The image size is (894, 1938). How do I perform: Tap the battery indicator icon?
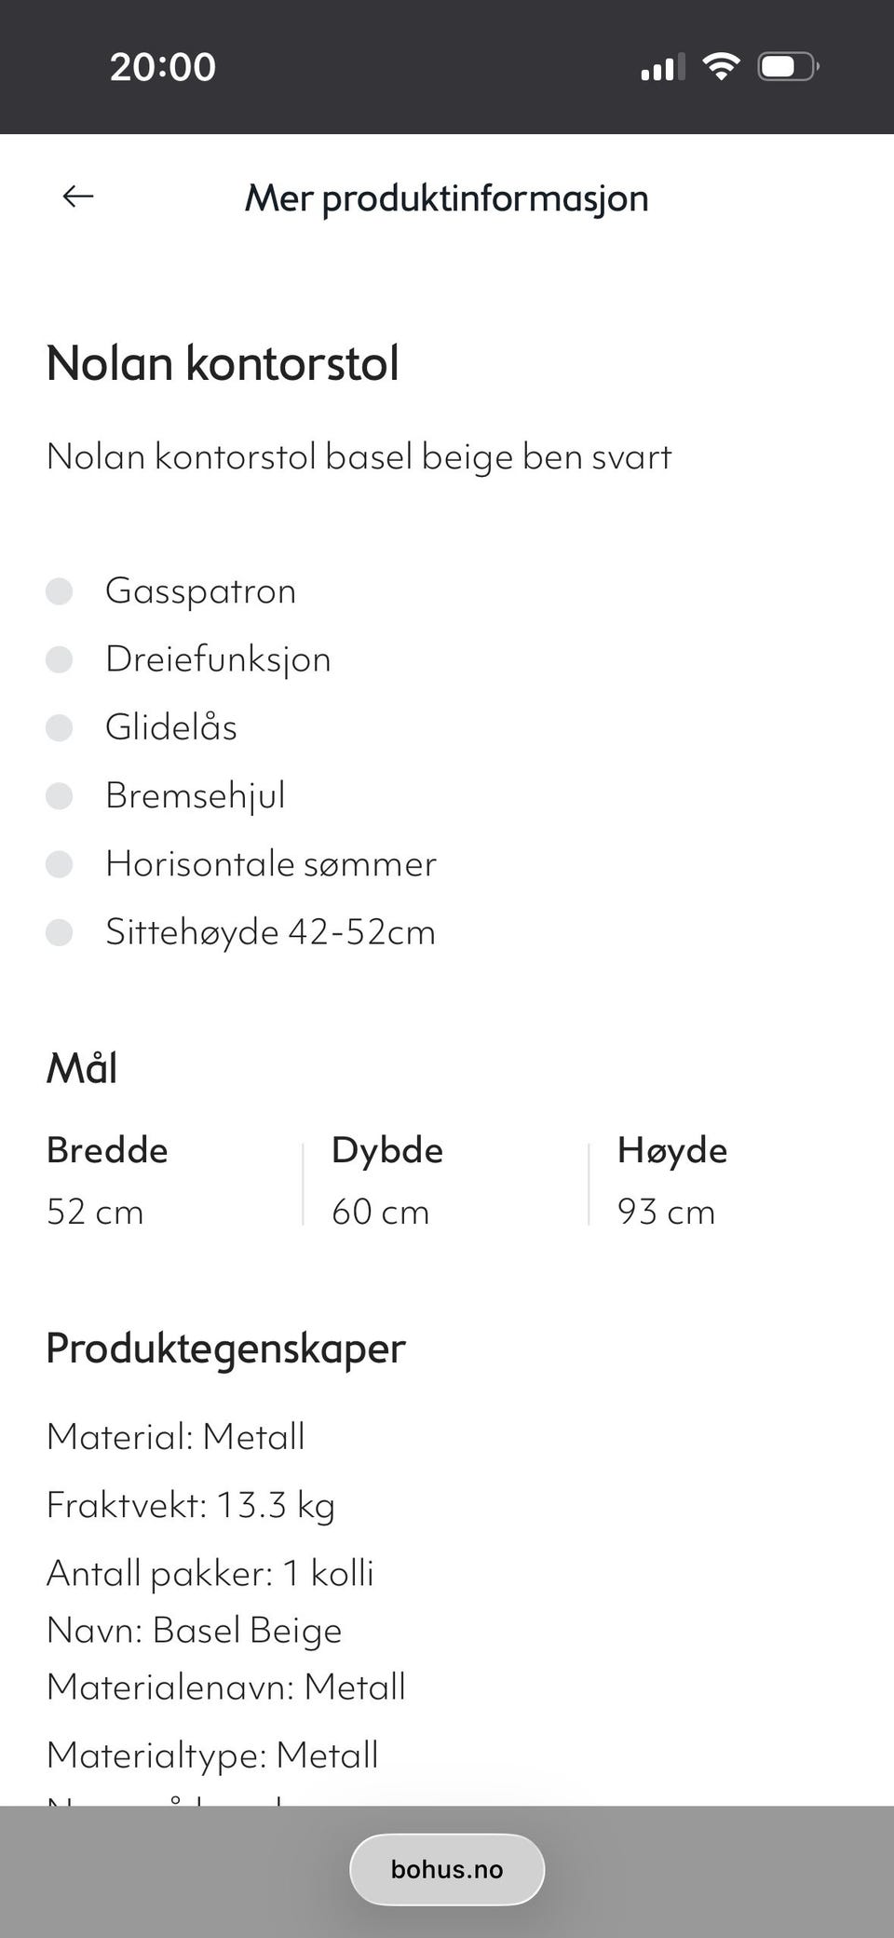[x=787, y=65]
